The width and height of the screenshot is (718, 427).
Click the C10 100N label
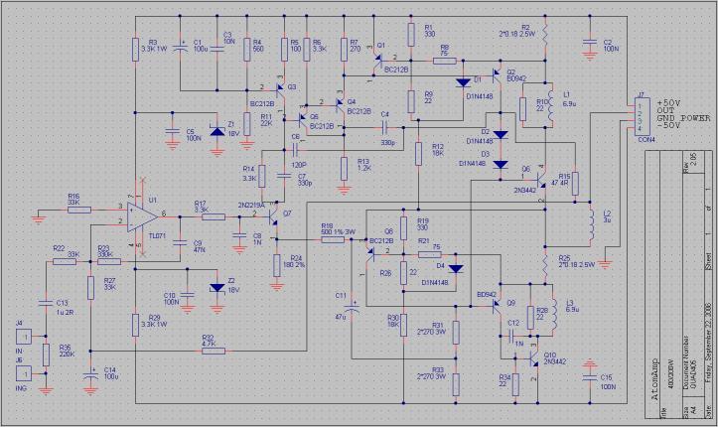[x=171, y=299]
